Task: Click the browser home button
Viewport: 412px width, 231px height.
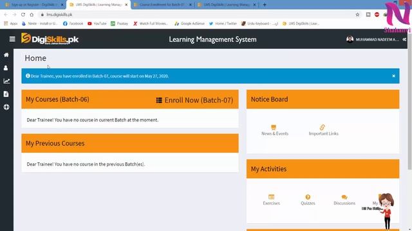Action: [x=32, y=14]
